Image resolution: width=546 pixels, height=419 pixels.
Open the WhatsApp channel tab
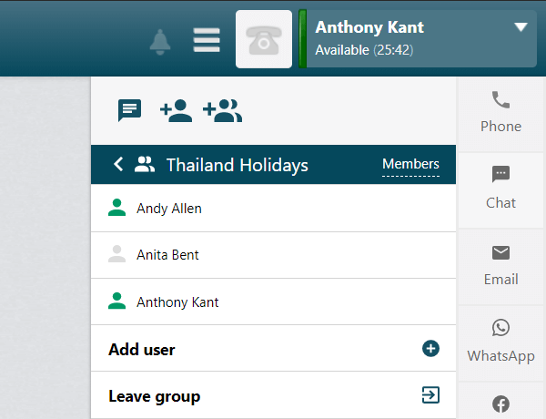pos(500,343)
